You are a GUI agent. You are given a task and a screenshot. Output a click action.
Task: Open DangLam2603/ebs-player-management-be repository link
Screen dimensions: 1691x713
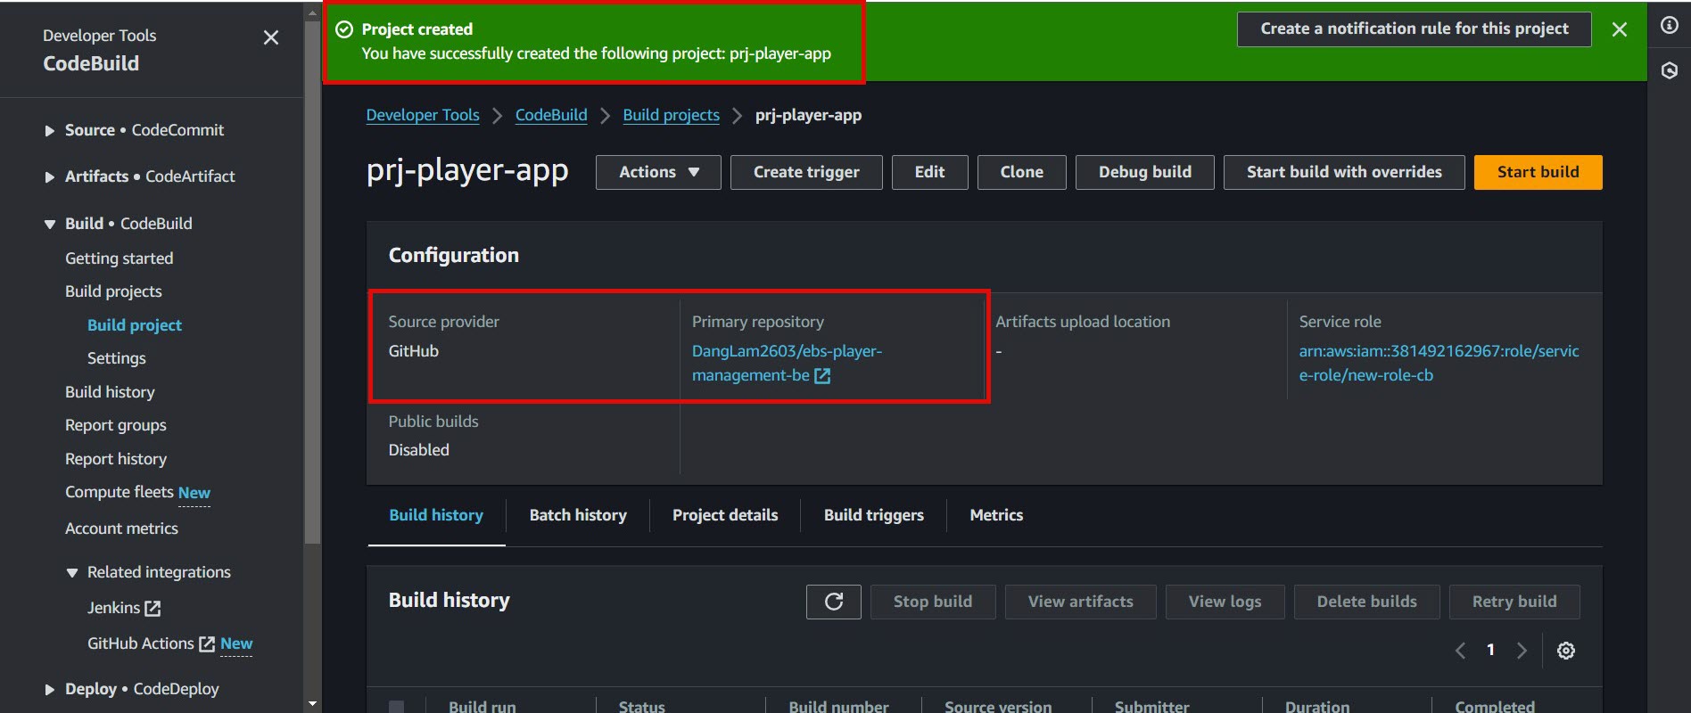click(787, 364)
